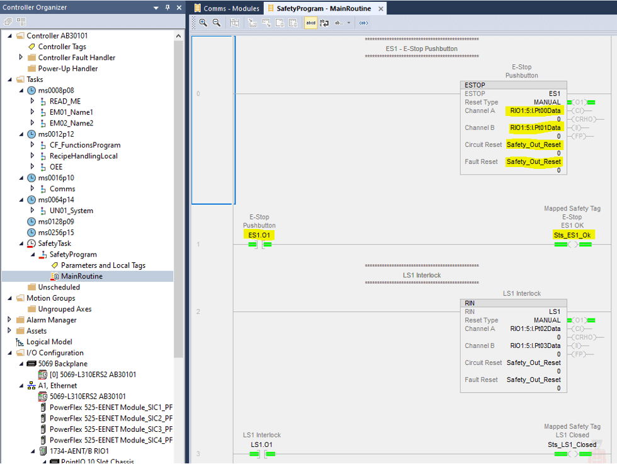This screenshot has width=617, height=464.
Task: Expand the Assets folder
Action: pos(9,330)
